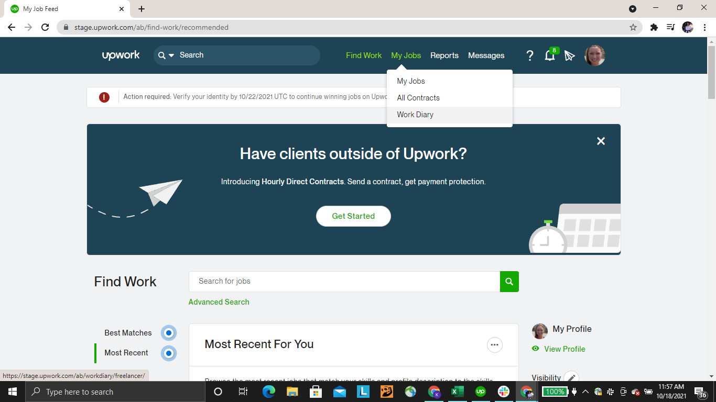Select the Most Recent radio button
This screenshot has height=402, width=716.
pyautogui.click(x=168, y=353)
